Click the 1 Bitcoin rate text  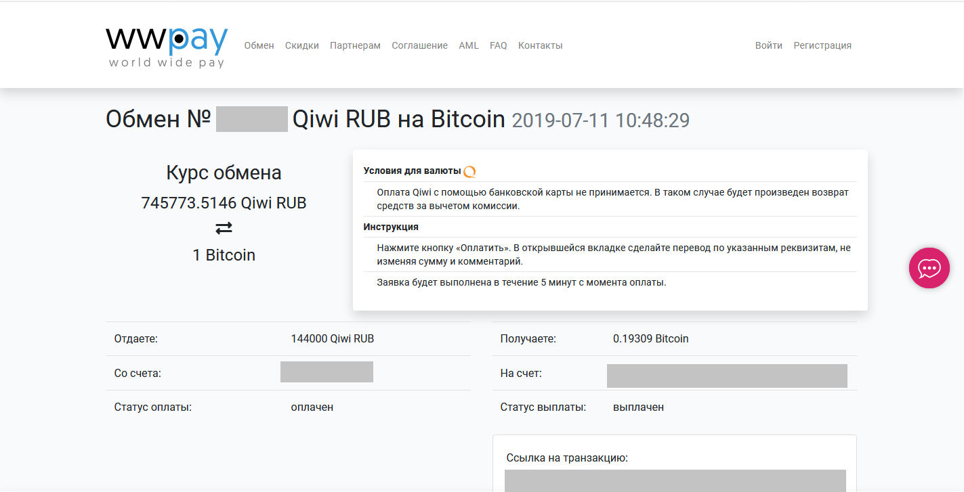224,255
